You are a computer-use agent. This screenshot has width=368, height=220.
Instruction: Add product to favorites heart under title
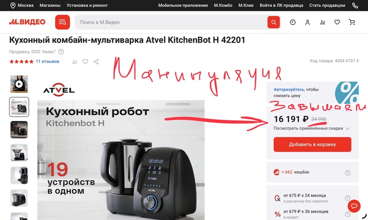[85, 61]
